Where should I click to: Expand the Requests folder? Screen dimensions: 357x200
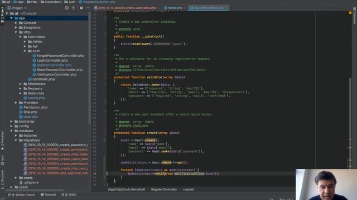[20, 88]
